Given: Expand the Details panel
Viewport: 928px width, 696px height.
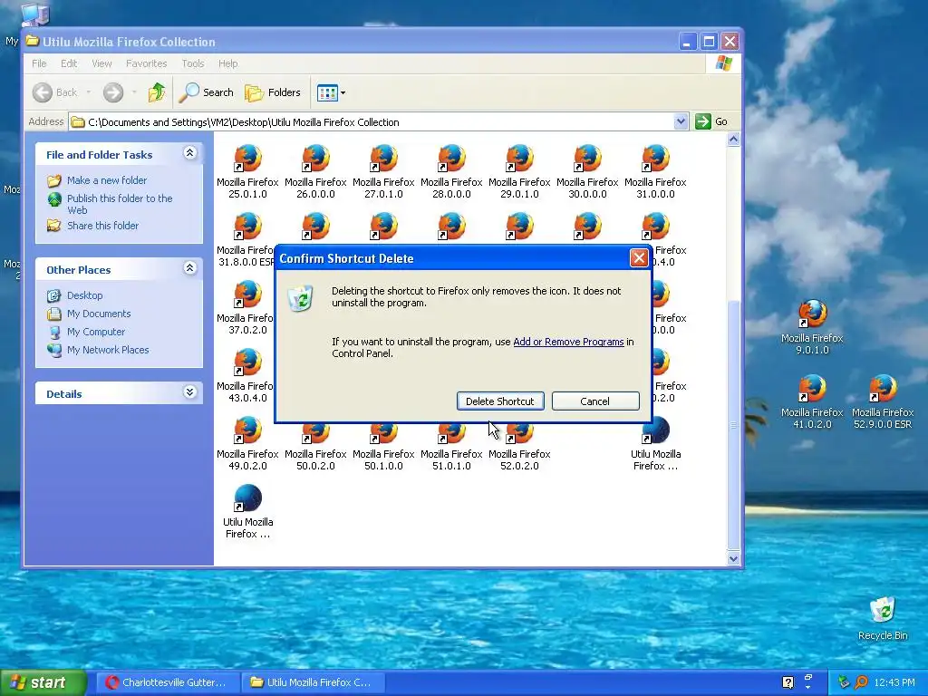Looking at the screenshot, I should point(189,391).
